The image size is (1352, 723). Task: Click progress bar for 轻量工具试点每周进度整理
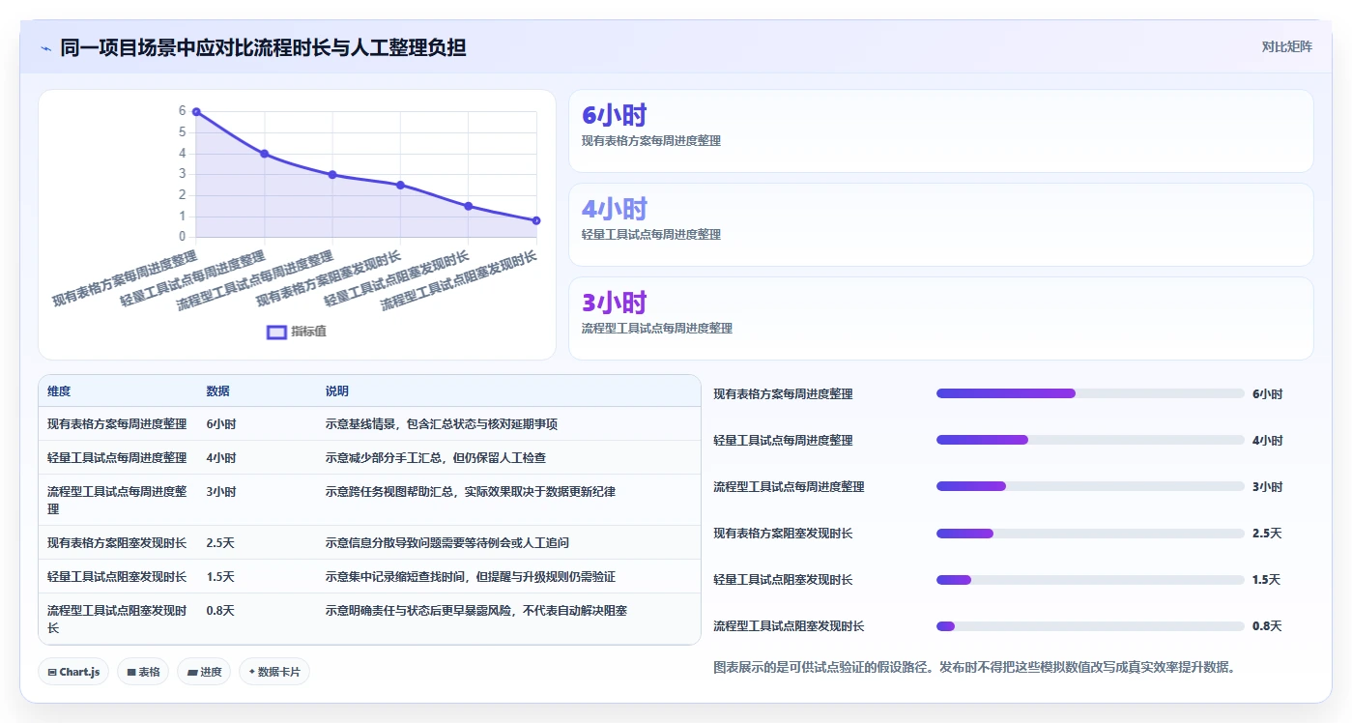[1090, 440]
